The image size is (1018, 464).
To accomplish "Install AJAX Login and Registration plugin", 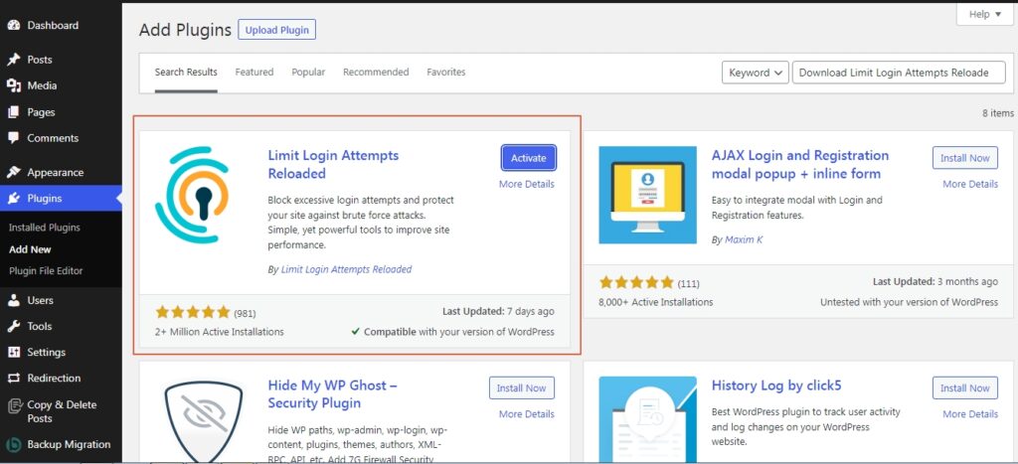I will [x=964, y=158].
